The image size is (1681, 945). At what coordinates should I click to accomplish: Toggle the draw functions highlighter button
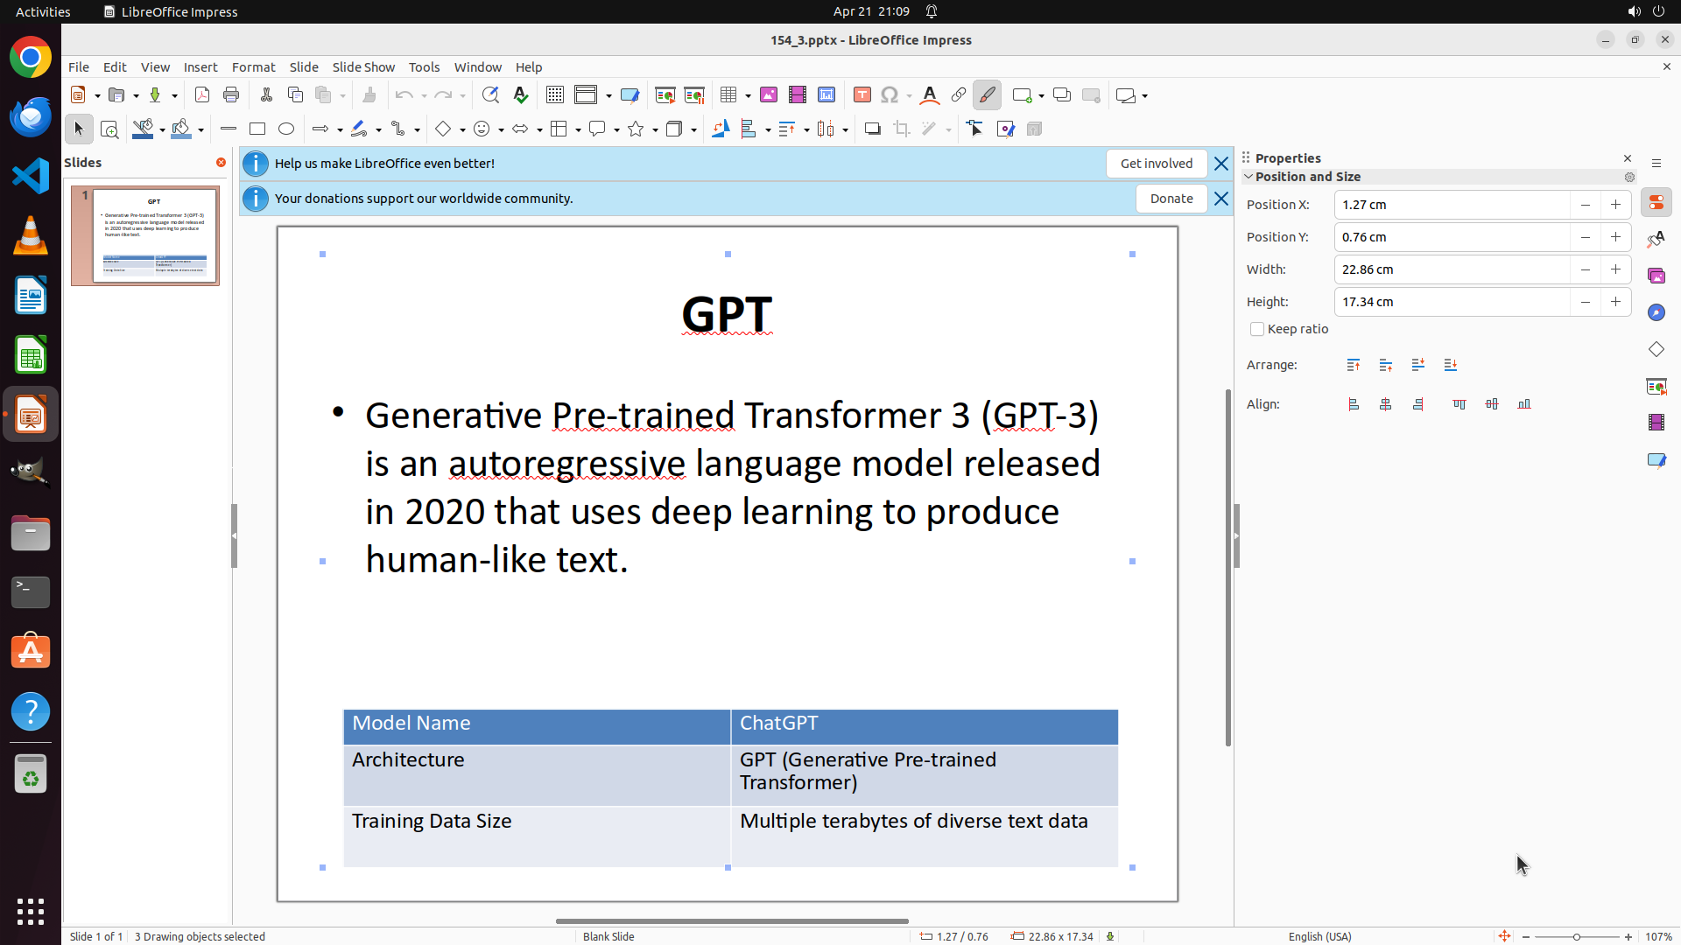pos(988,95)
